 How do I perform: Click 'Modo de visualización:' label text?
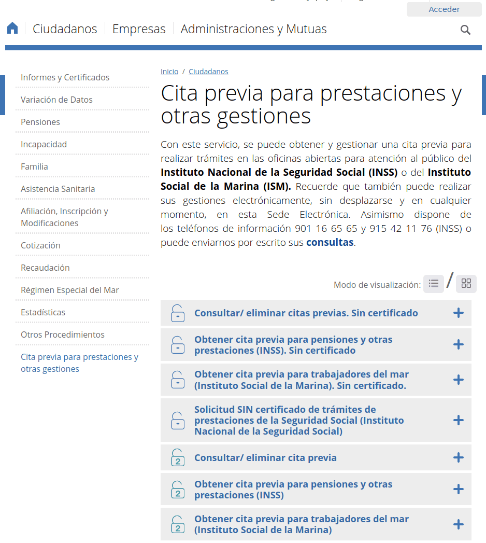pyautogui.click(x=377, y=285)
